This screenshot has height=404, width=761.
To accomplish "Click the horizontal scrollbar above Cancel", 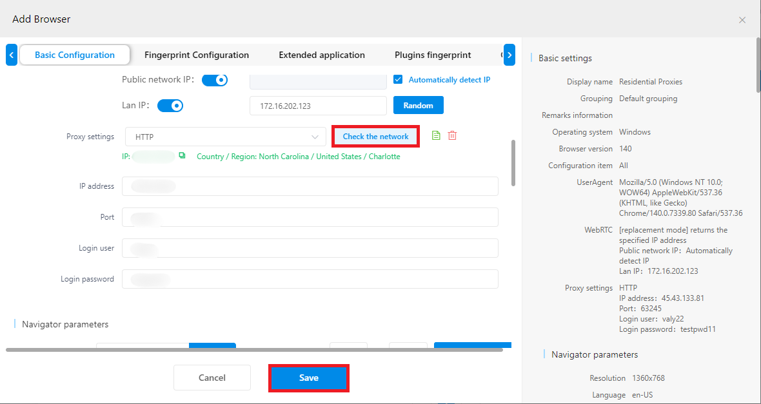I will point(254,350).
